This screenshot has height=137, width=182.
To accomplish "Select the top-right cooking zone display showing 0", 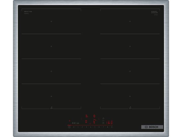I will coord(94,116).
